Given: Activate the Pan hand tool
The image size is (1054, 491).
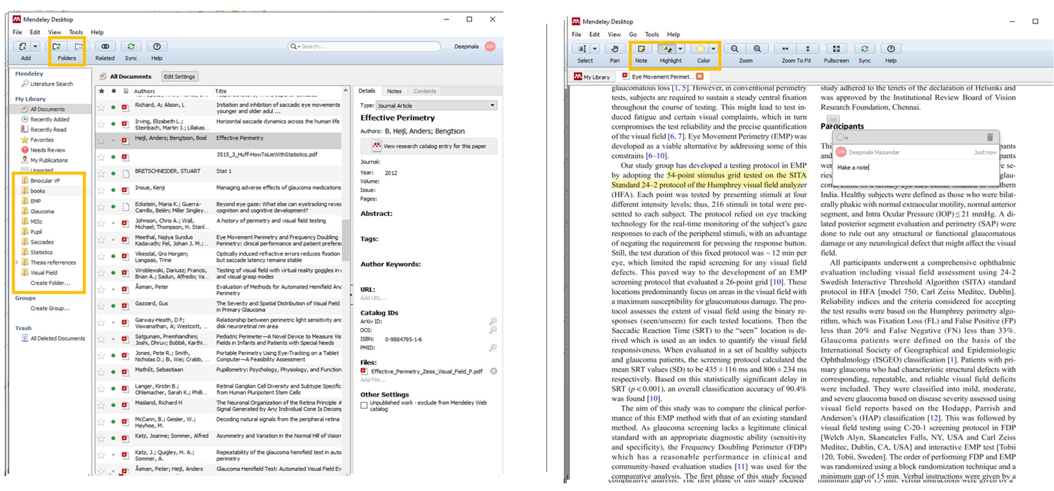Looking at the screenshot, I should (614, 49).
